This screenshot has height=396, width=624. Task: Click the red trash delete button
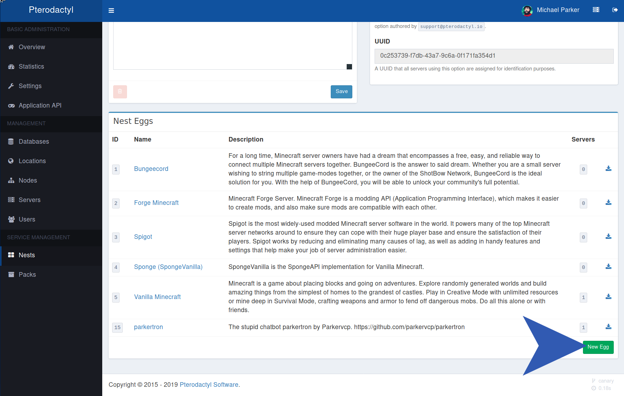pos(120,92)
